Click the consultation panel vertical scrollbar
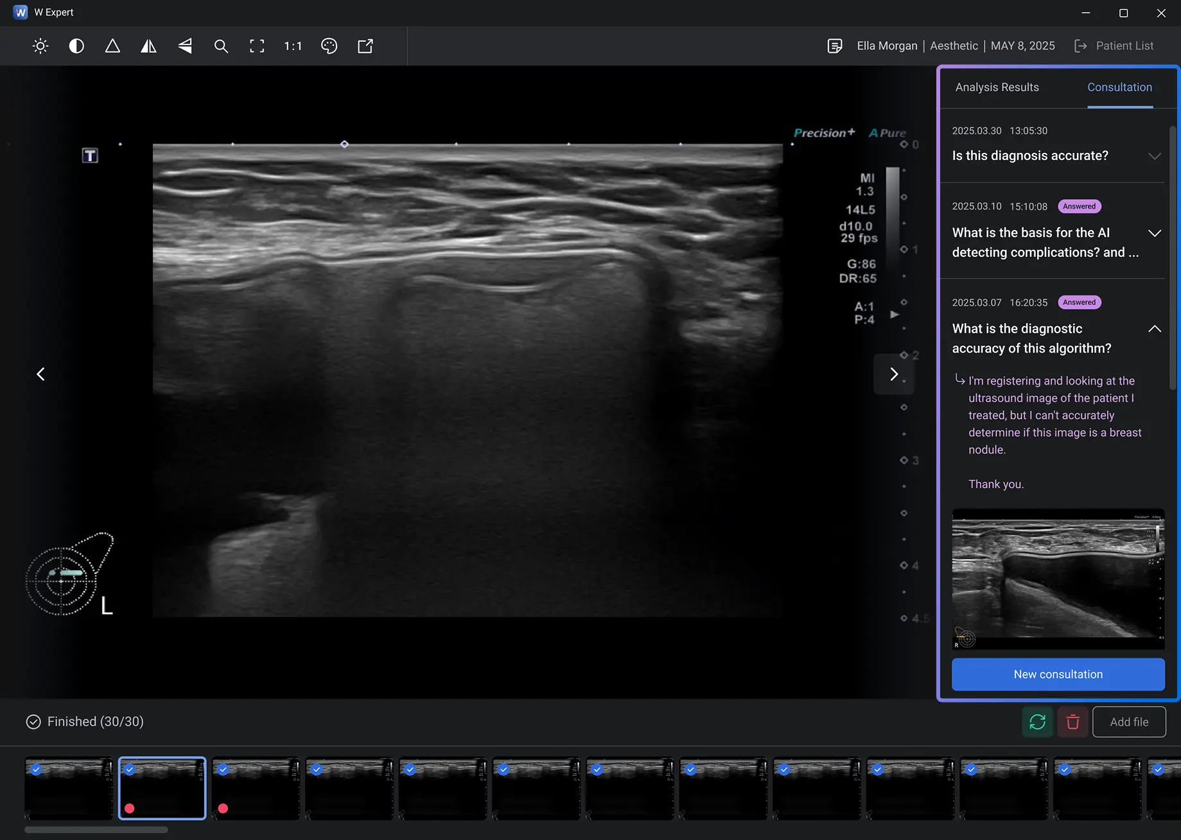Image resolution: width=1181 pixels, height=840 pixels. pyautogui.click(x=1173, y=257)
